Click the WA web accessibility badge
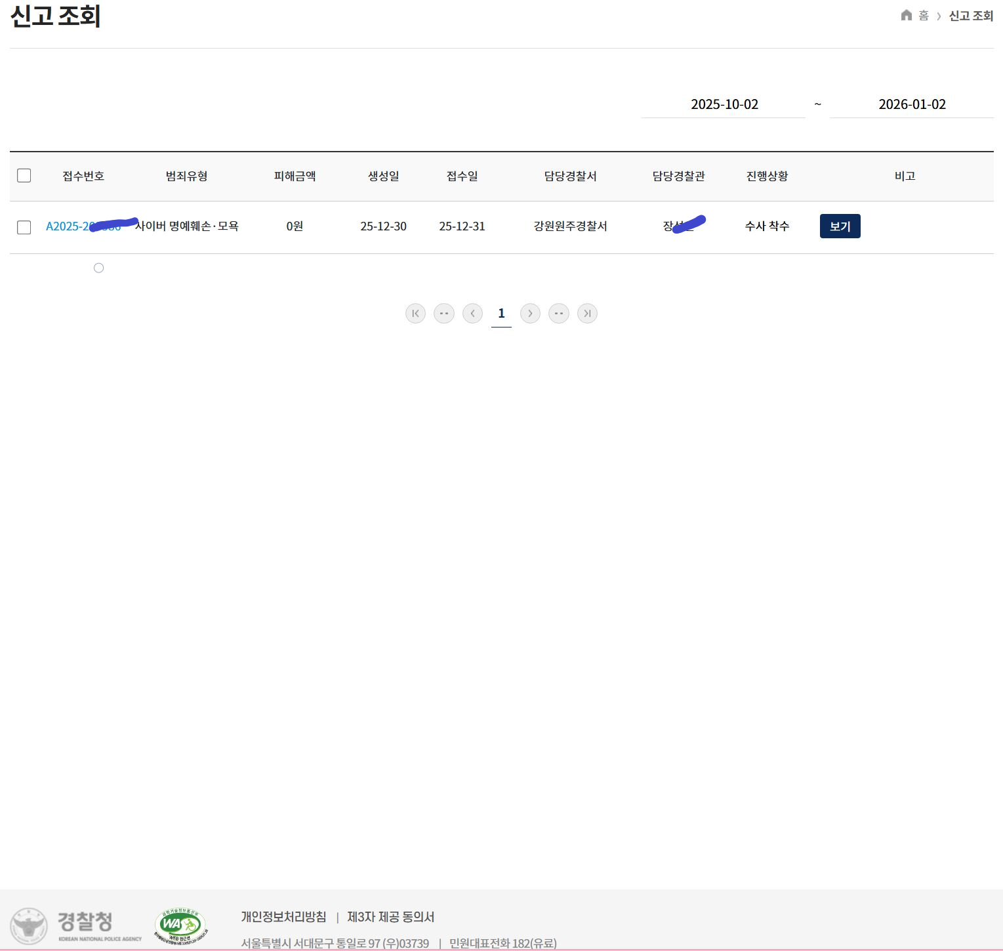 tap(180, 925)
